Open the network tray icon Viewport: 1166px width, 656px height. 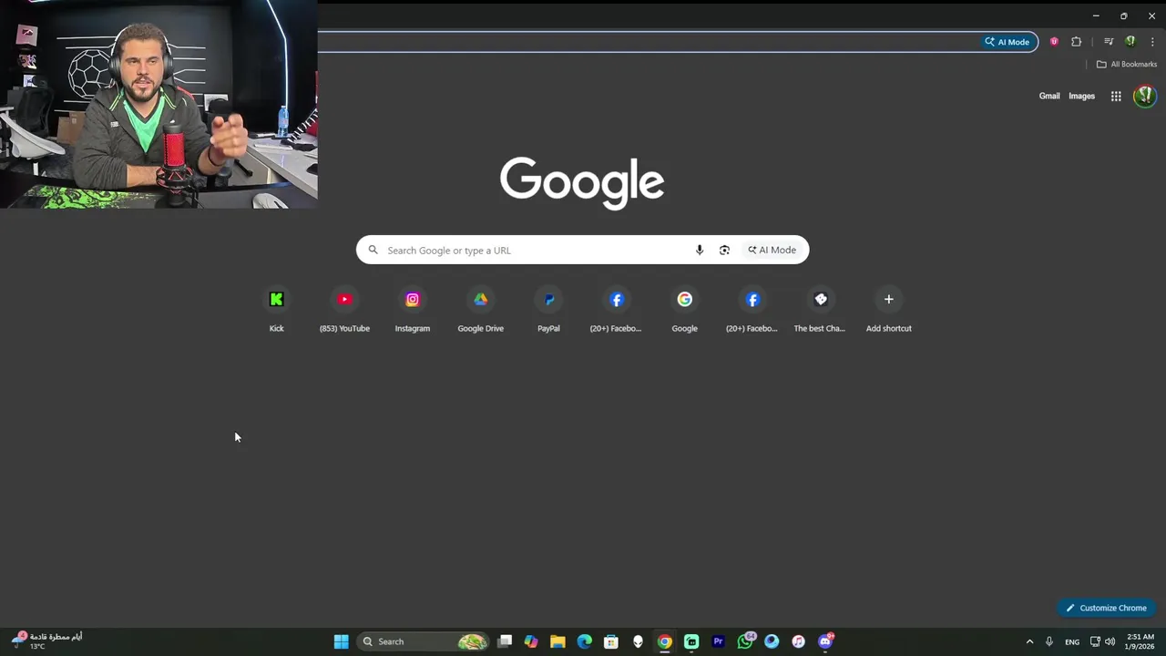click(1095, 641)
